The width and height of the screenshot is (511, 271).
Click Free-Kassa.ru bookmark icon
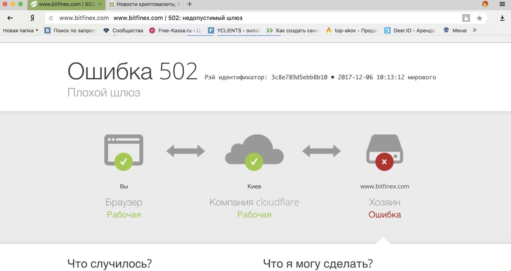click(152, 30)
